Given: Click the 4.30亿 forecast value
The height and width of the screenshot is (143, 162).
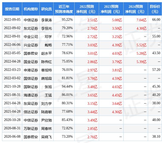Looking at the screenshot, I should (142, 28).
